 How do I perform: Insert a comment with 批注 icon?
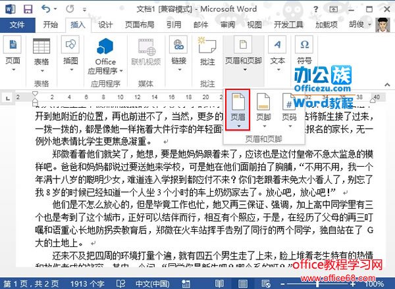[x=207, y=45]
